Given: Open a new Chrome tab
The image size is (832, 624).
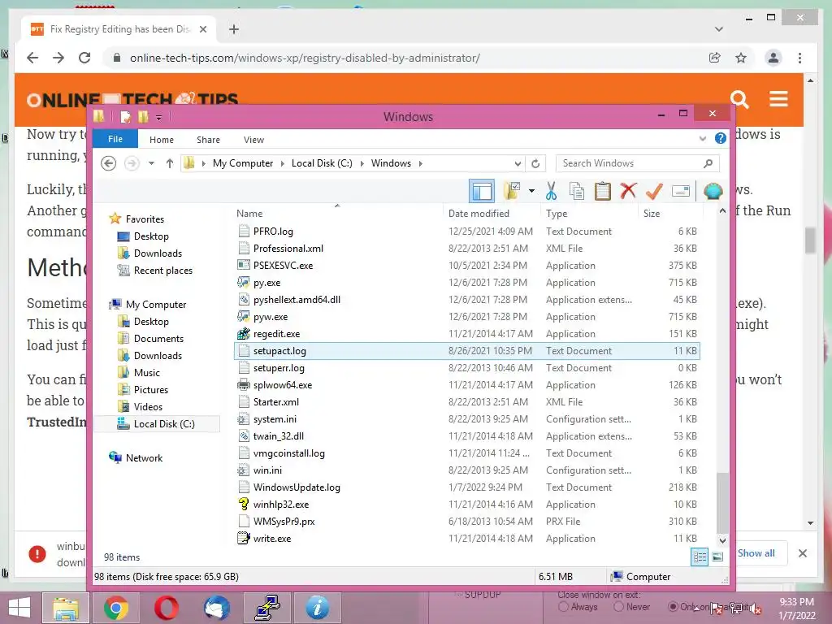Looking at the screenshot, I should [233, 29].
